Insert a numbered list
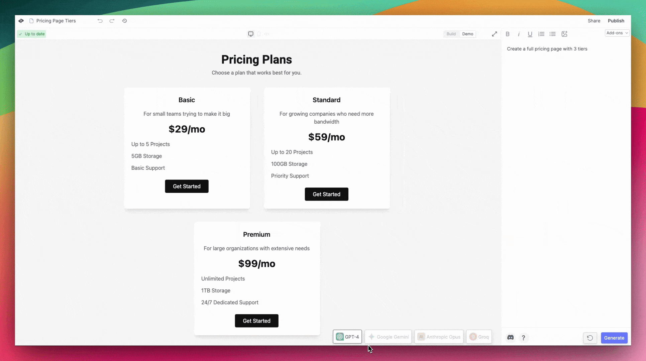 pyautogui.click(x=541, y=34)
